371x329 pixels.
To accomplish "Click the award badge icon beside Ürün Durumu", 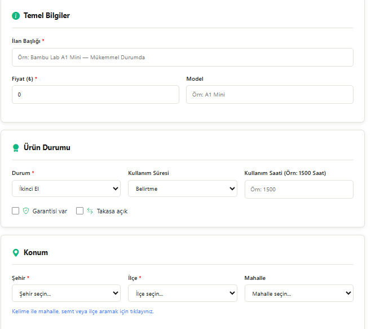I will pyautogui.click(x=16, y=148).
